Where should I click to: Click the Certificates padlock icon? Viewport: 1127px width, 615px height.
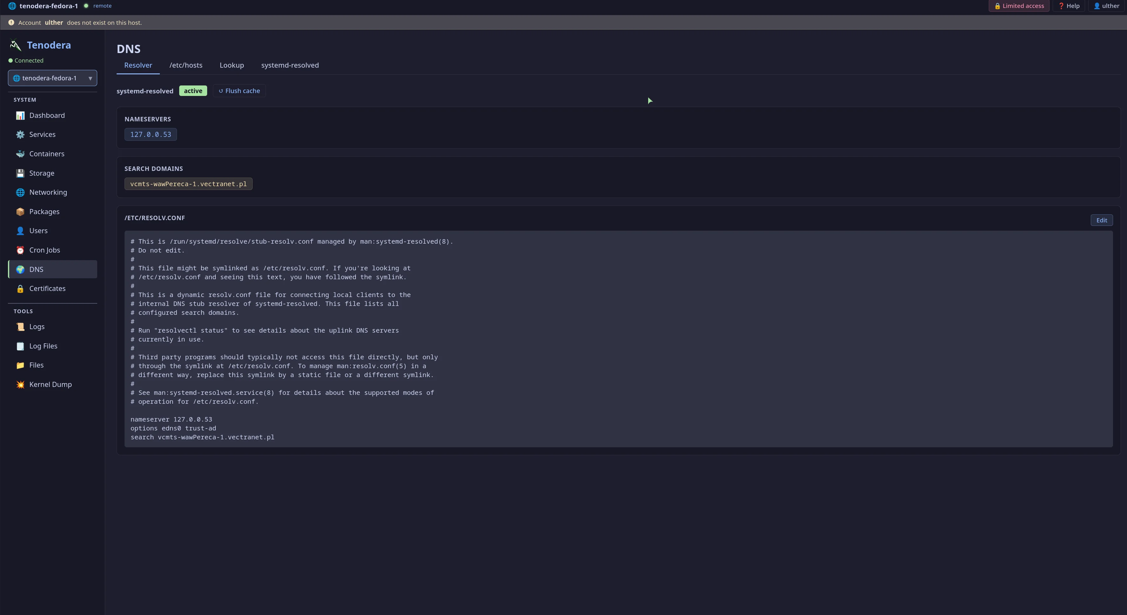click(x=20, y=289)
